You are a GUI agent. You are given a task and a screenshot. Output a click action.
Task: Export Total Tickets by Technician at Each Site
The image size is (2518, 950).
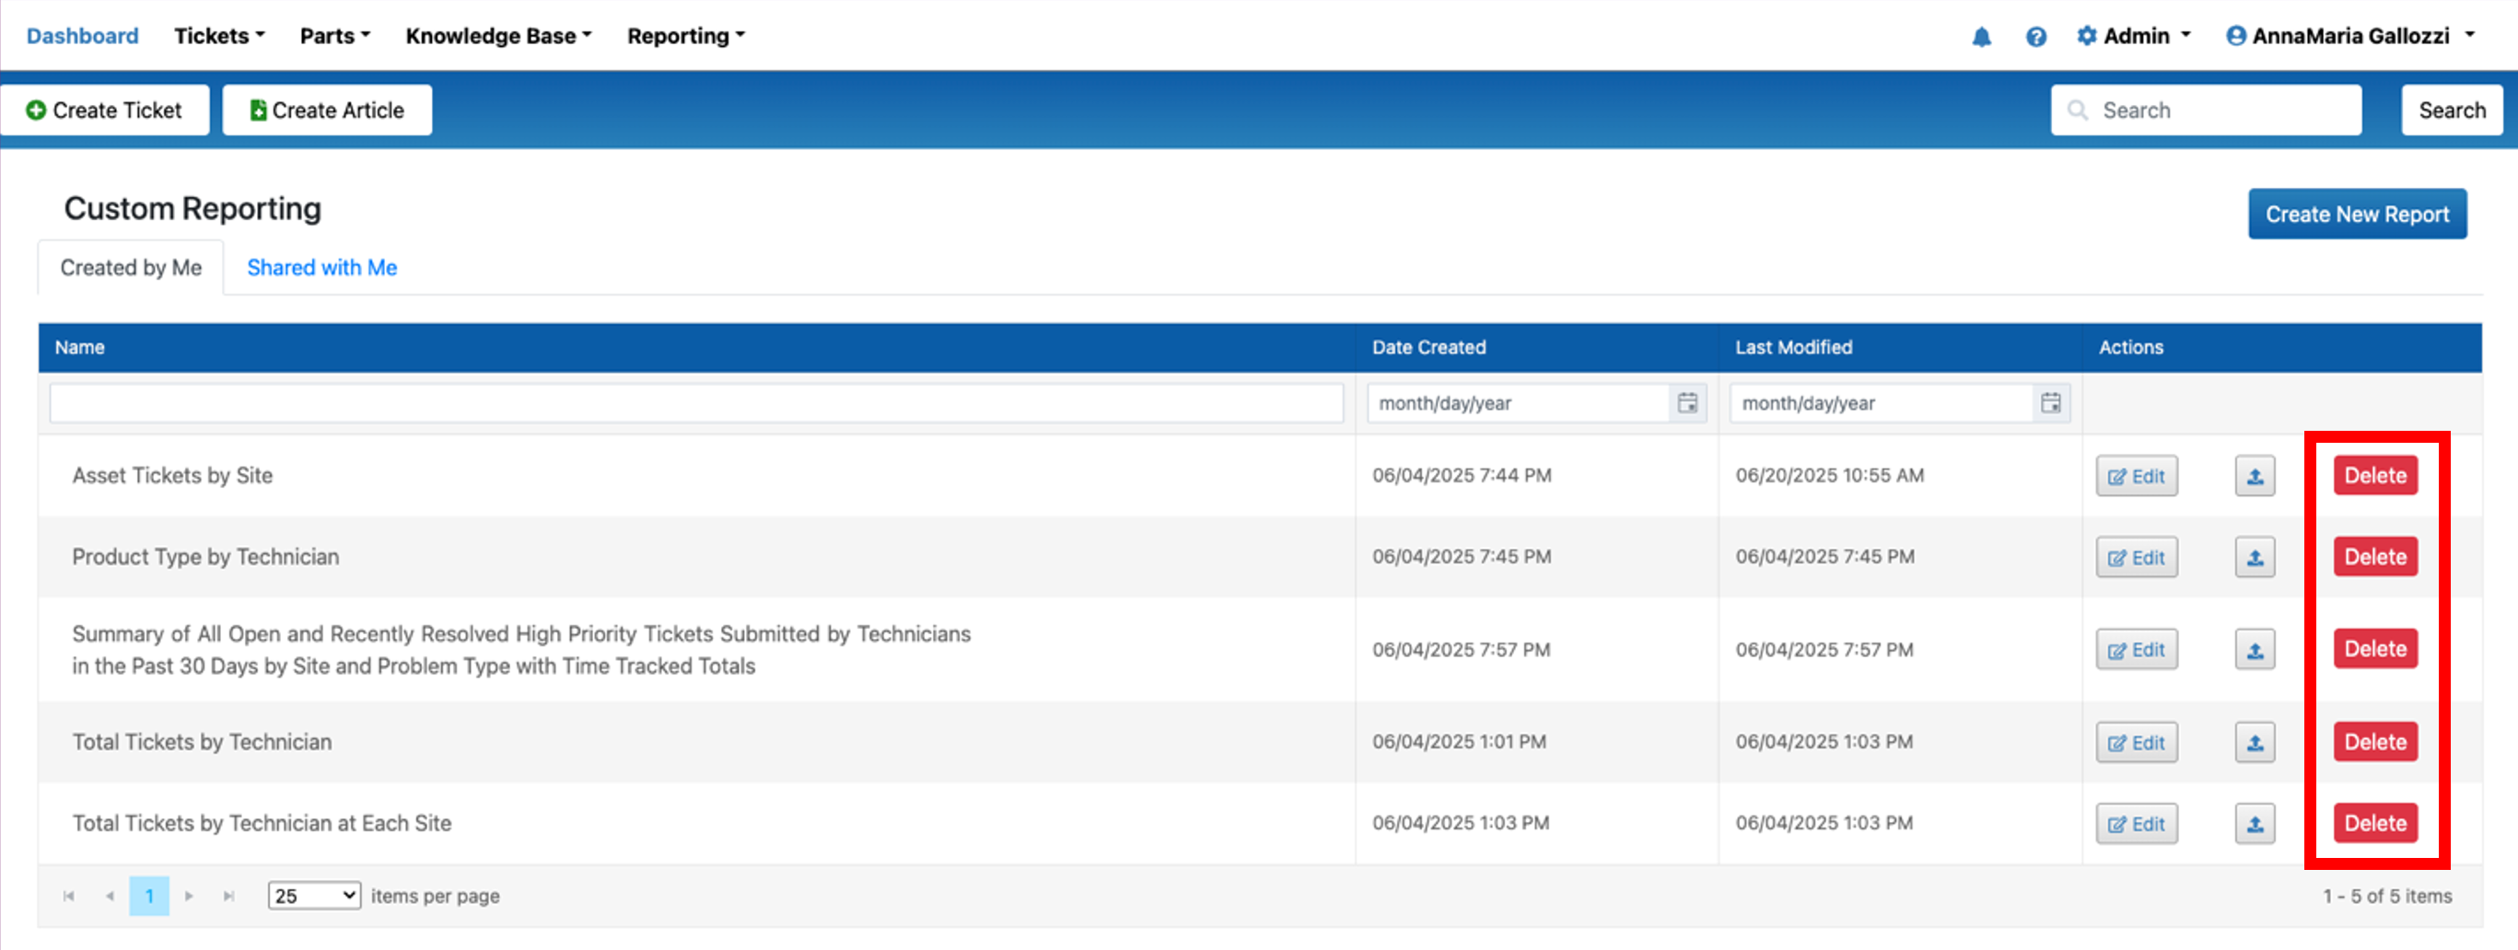tap(2256, 824)
